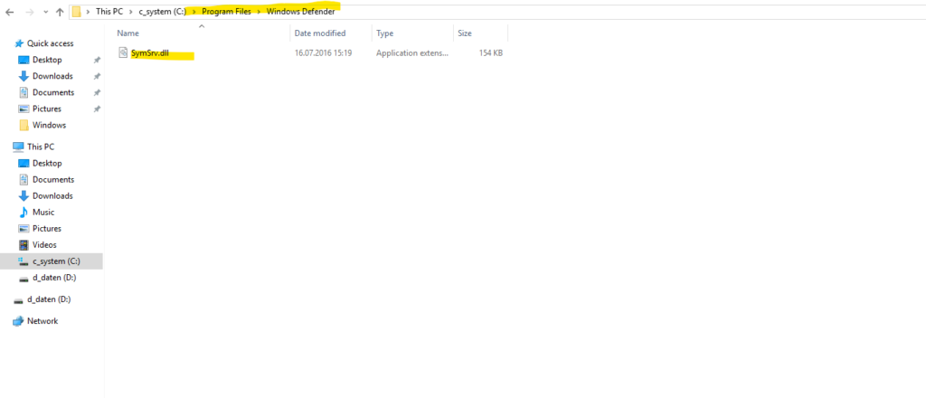Click Downloads arrow icon under Quick access

(24, 76)
